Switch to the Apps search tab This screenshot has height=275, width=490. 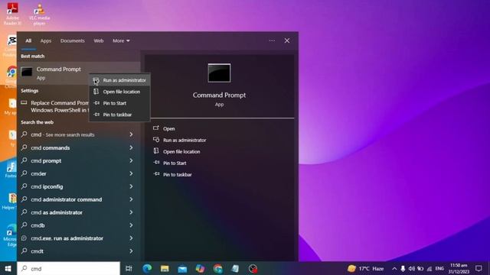pyautogui.click(x=46, y=40)
